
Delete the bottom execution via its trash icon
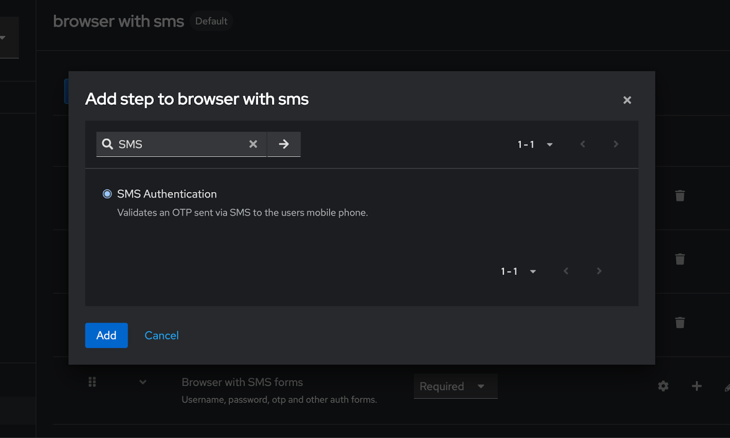[680, 322]
